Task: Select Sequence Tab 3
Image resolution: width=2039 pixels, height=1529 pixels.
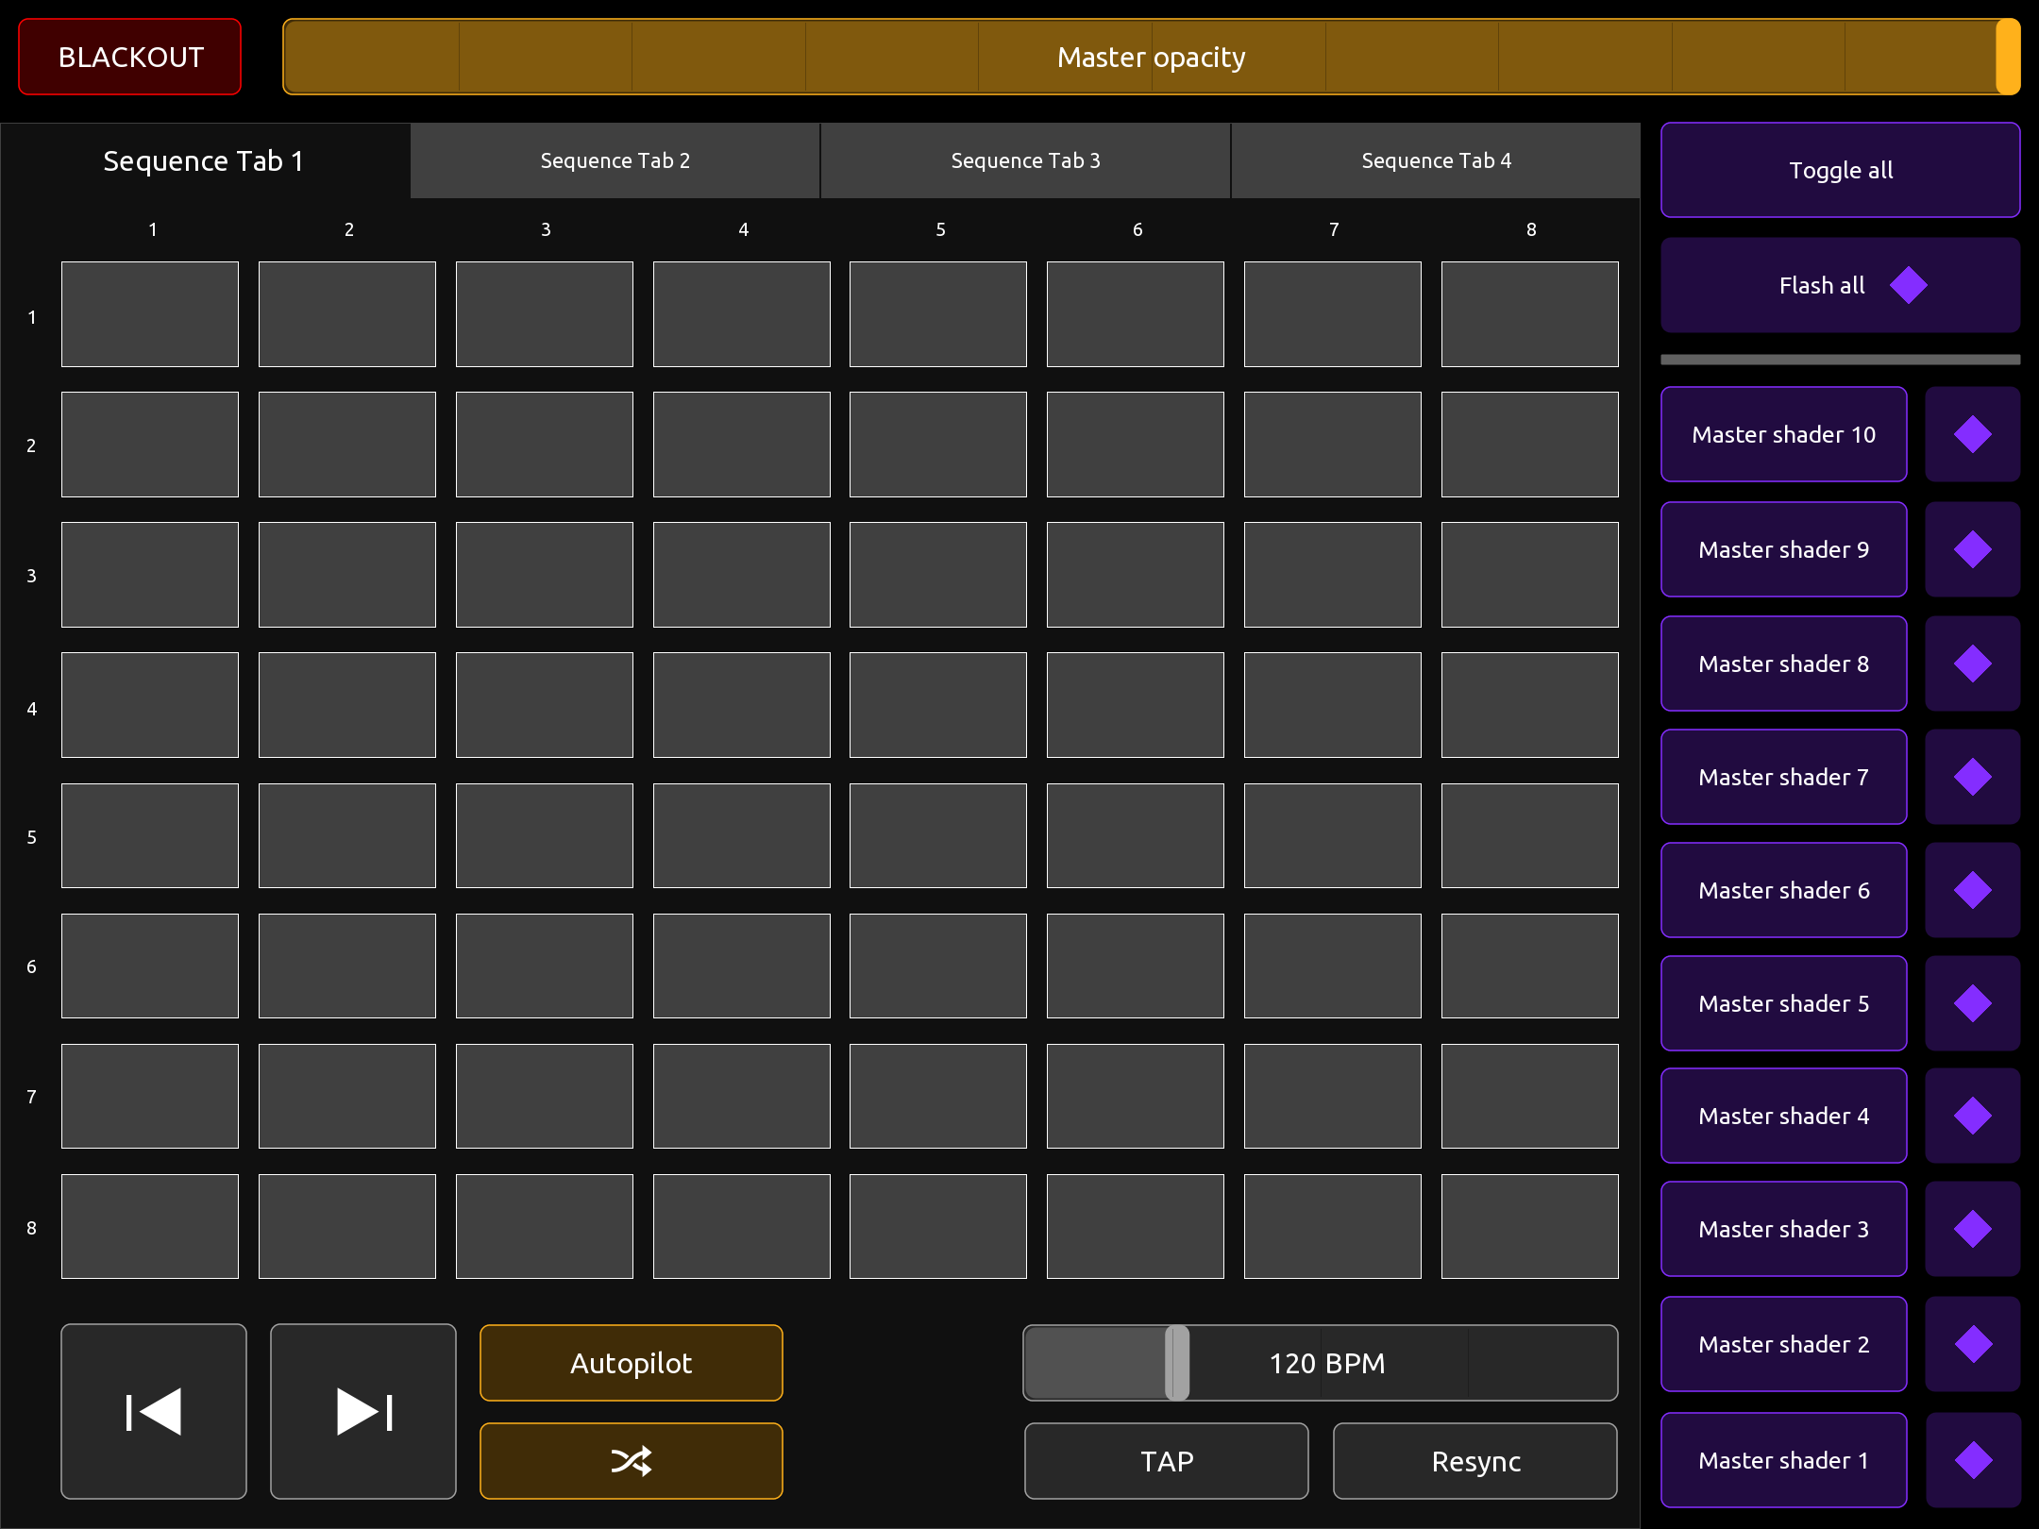Action: pyautogui.click(x=1025, y=160)
